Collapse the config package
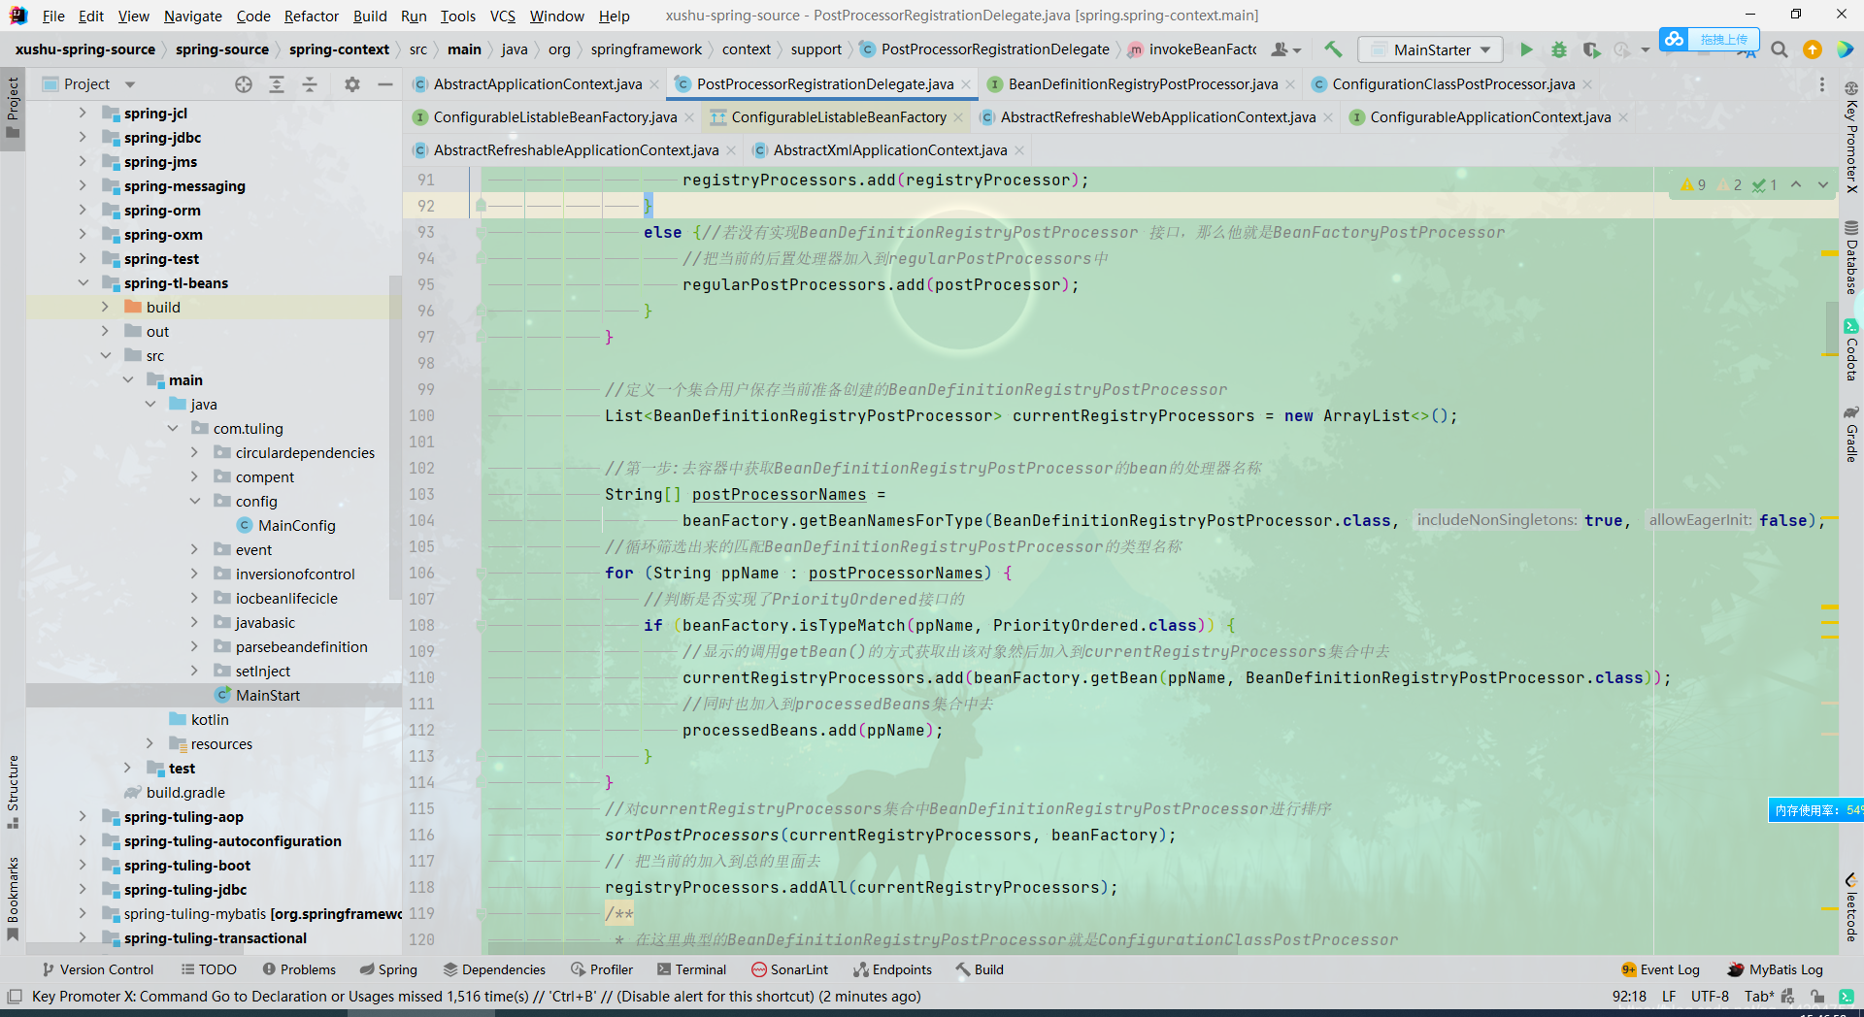The image size is (1864, 1017). pos(194,502)
